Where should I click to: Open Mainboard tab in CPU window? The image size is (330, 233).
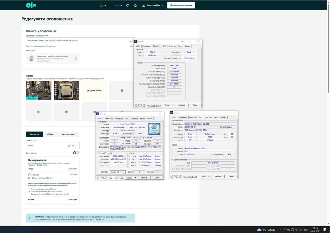coord(109,119)
